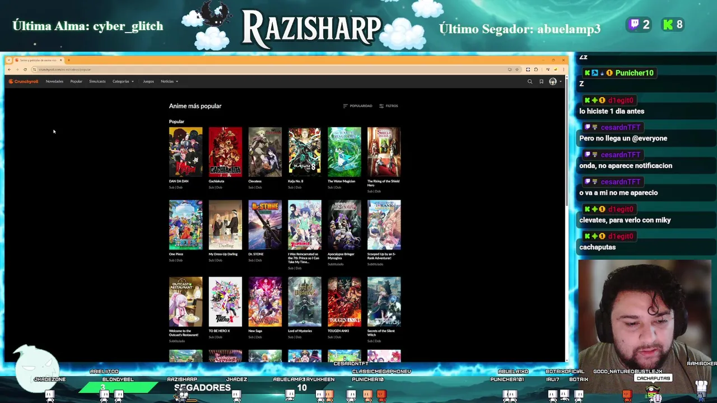Image resolution: width=717 pixels, height=403 pixels.
Task: Open a new browser tab with plus
Action: (68, 60)
